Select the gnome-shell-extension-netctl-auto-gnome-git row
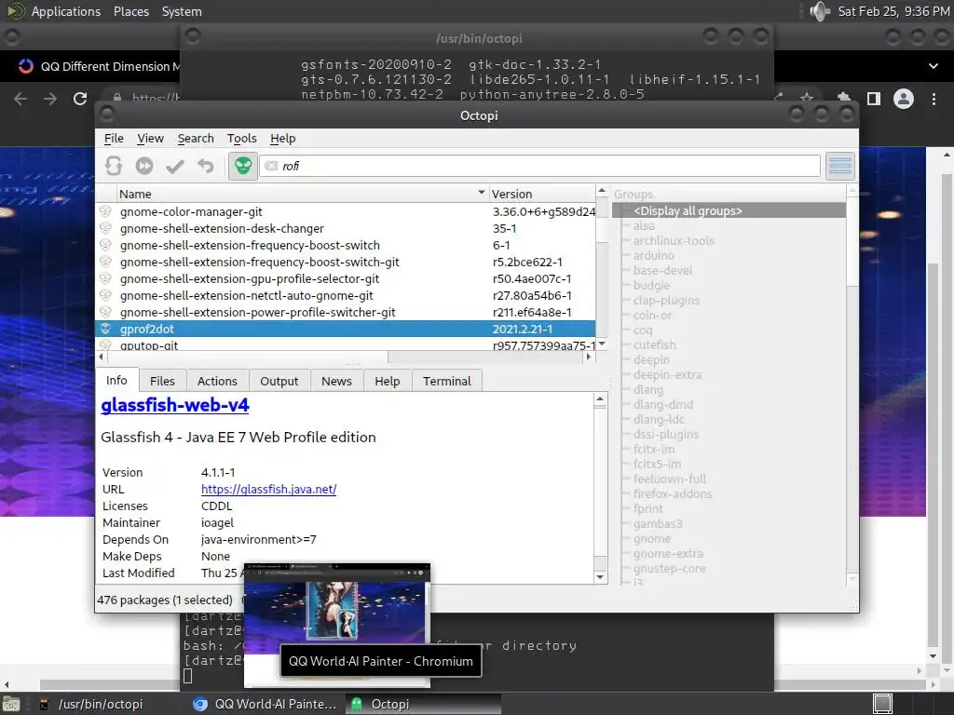Screen dimensions: 954x715 (x=346, y=295)
